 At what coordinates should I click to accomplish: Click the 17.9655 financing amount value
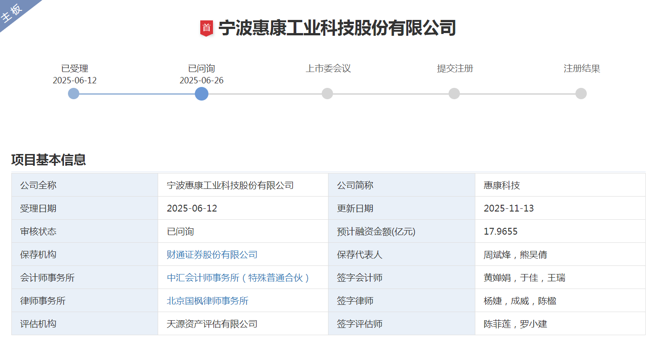tap(501, 231)
